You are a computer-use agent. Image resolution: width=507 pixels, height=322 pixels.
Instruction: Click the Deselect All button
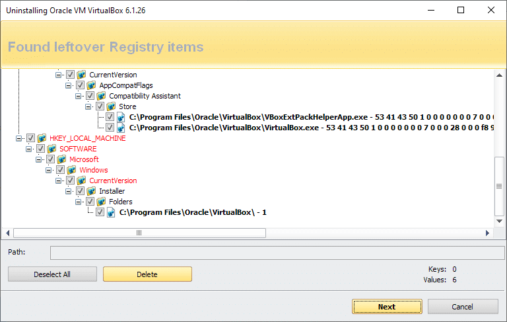pos(52,274)
